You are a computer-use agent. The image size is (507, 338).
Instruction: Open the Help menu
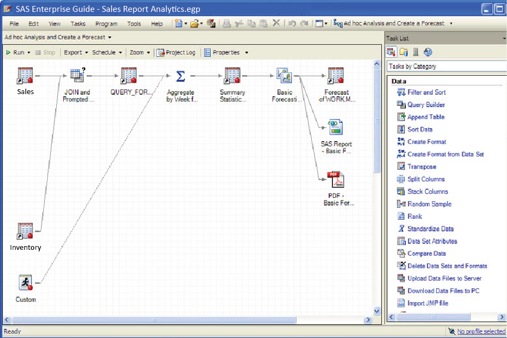(157, 24)
